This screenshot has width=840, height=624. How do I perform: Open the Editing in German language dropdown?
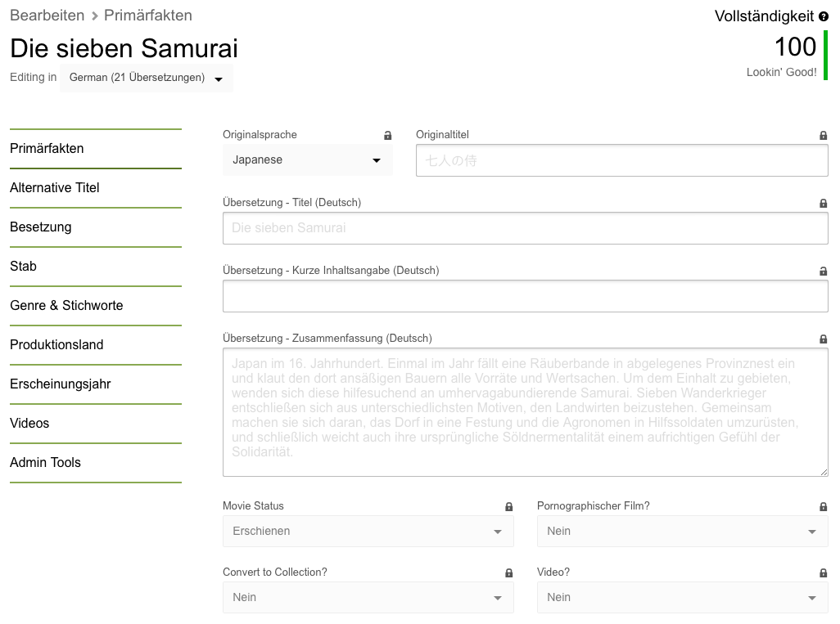click(x=147, y=79)
